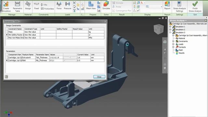Select the Pin constraint tool
Screen dimensions: 208x117
[x=44, y=5]
